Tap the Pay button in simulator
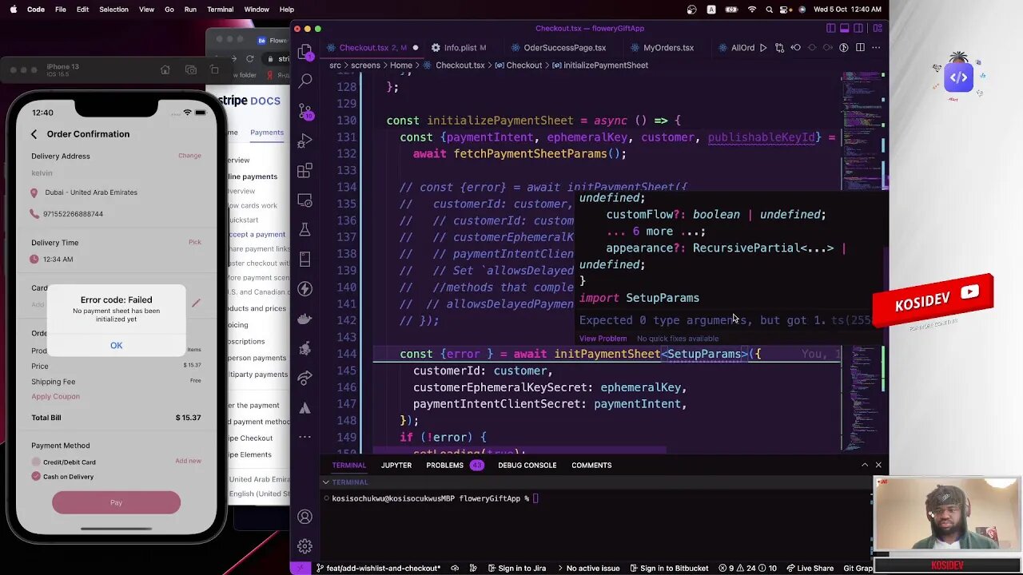The height and width of the screenshot is (575, 1023). pos(116,502)
